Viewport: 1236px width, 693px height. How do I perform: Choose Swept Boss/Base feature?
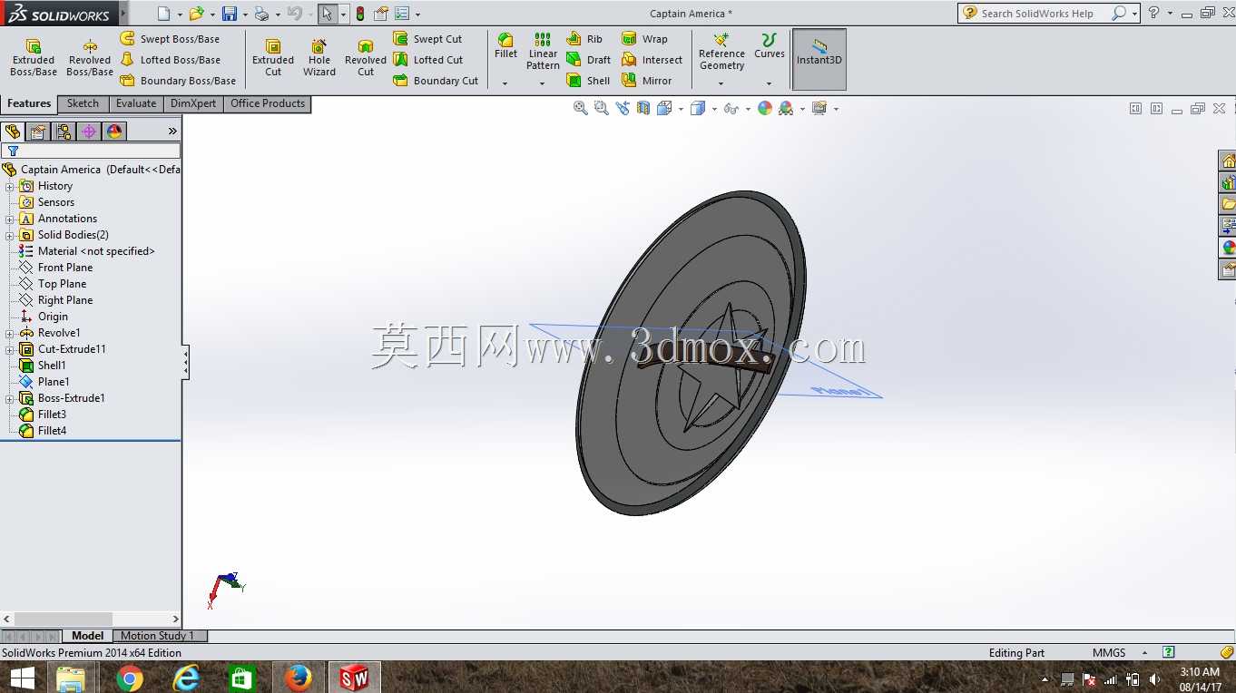(170, 39)
